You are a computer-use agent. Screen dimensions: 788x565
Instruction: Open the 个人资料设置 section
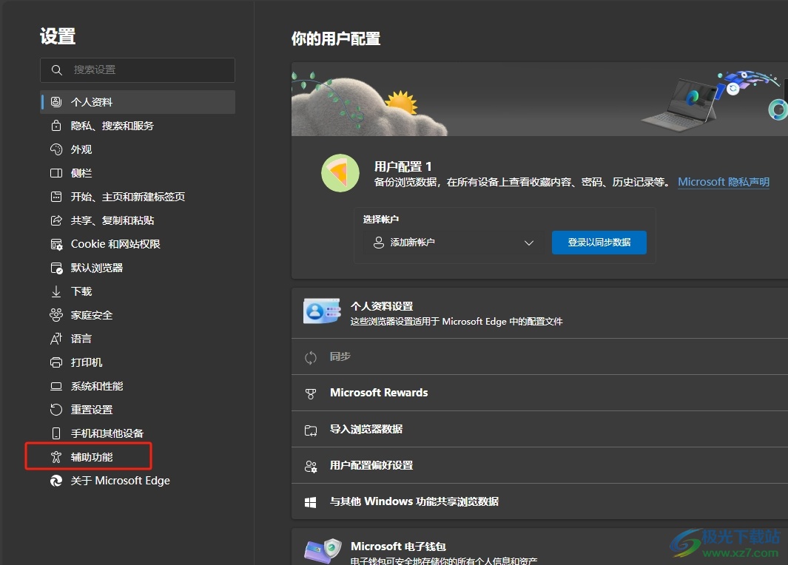(539, 314)
